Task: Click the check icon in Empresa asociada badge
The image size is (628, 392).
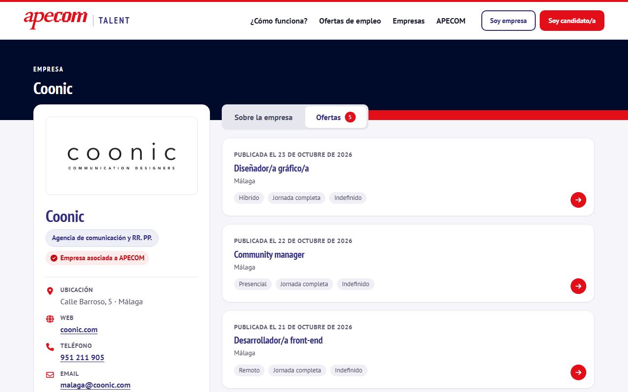Action: 54,258
